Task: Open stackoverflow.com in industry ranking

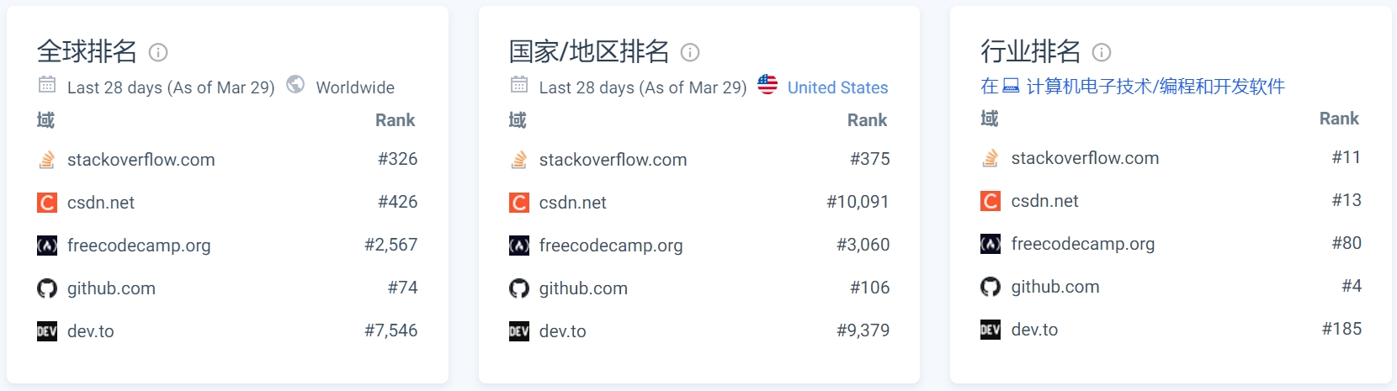Action: coord(1085,158)
